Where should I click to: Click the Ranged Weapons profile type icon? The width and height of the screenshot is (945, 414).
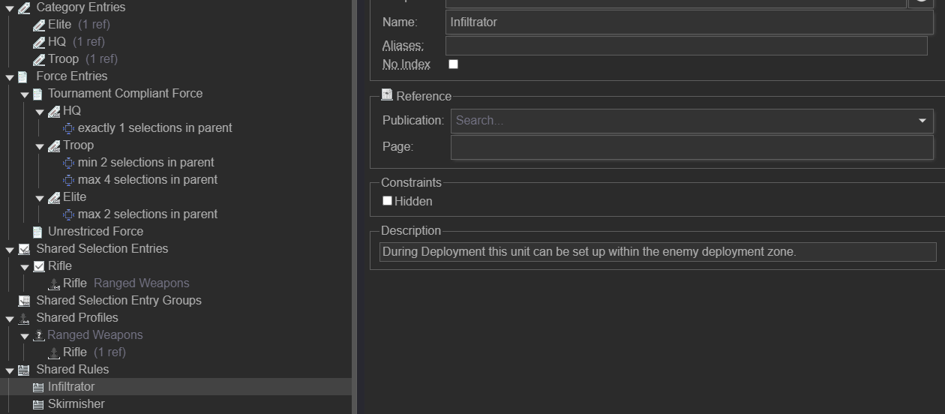click(x=39, y=335)
